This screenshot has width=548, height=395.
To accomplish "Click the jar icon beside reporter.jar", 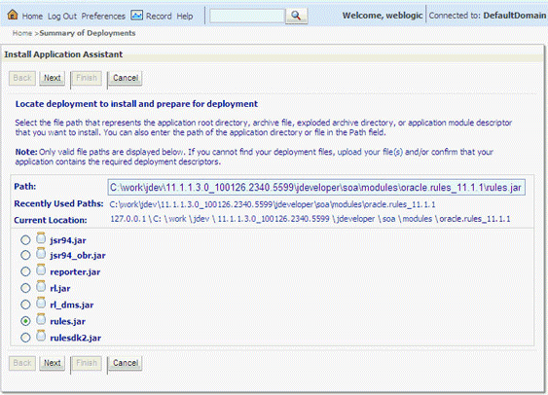I will (x=41, y=269).
